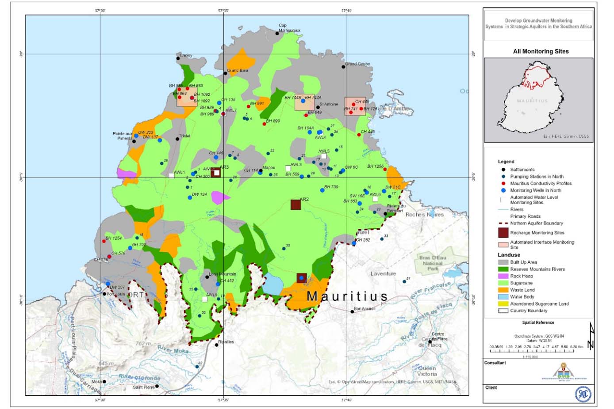The width and height of the screenshot is (614, 409).
Task: Select the CH 262 monitoring well marker
Action: click(x=354, y=243)
